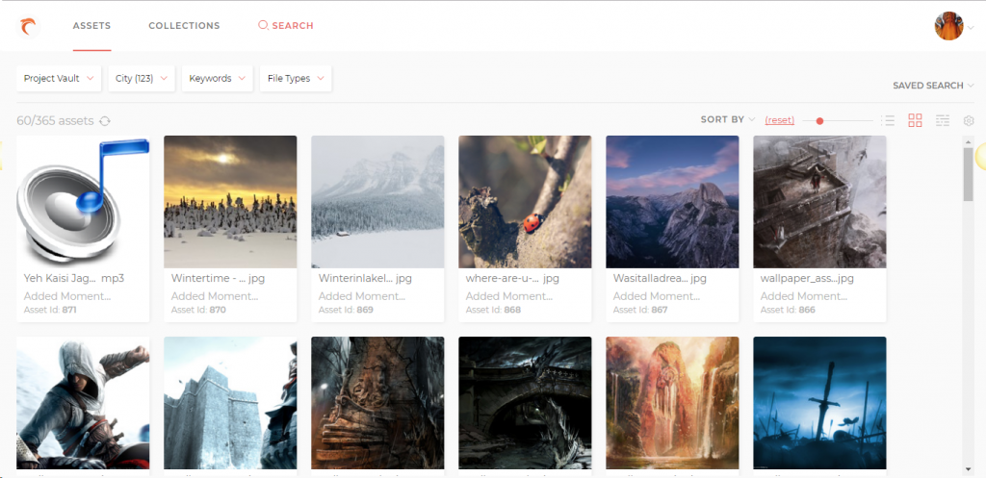Viewport: 986px width, 478px height.
Task: Go to the Collections tab
Action: point(184,26)
